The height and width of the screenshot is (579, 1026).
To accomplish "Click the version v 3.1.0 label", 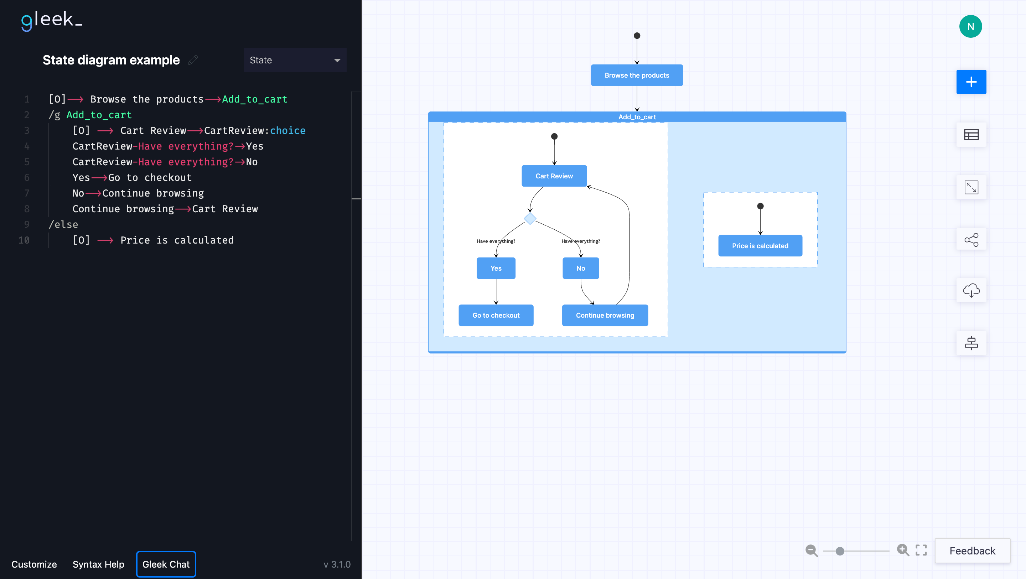I will pos(337,564).
